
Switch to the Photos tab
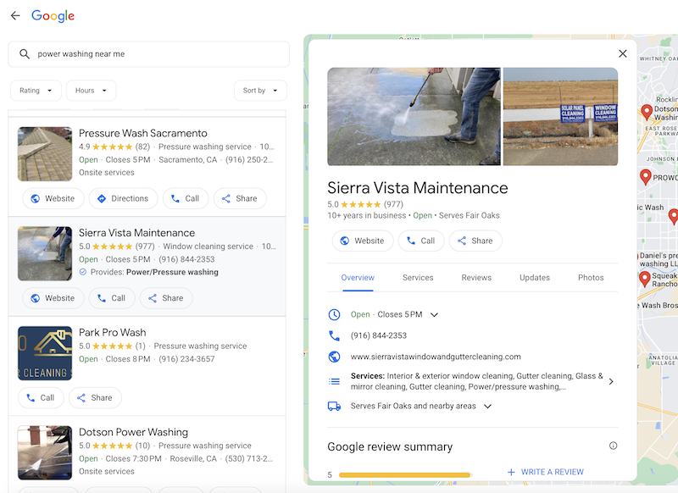pos(591,278)
